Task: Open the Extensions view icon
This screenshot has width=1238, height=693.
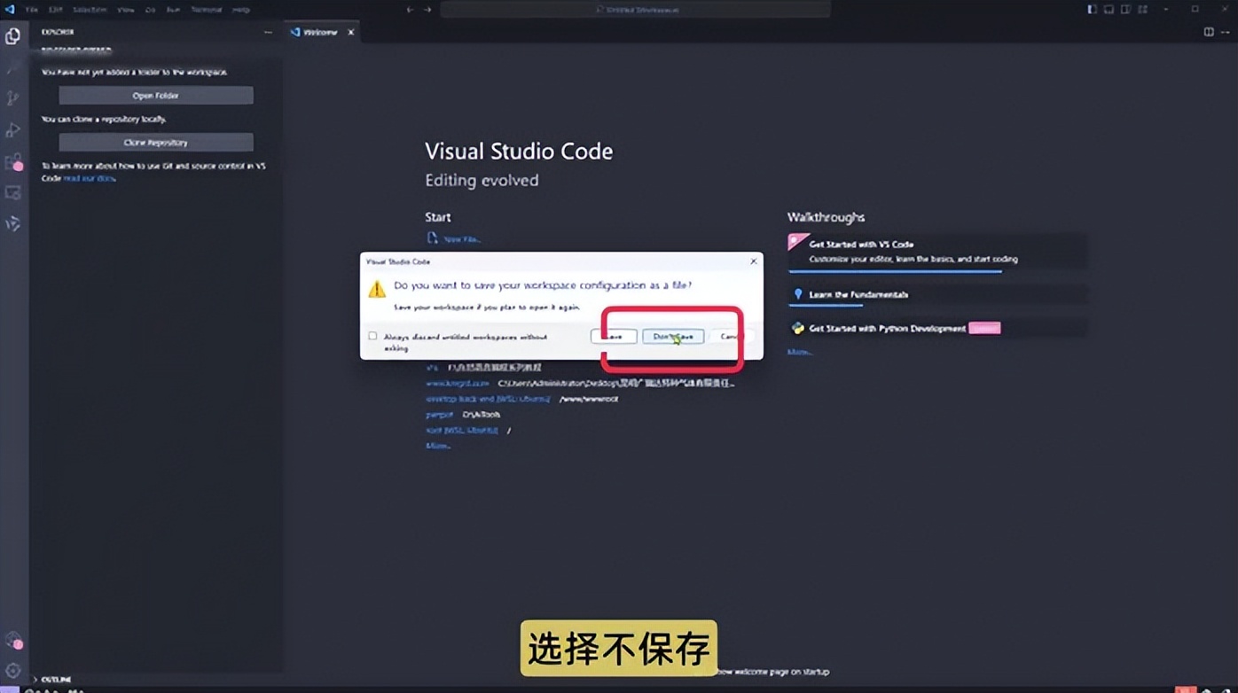Action: 13,162
